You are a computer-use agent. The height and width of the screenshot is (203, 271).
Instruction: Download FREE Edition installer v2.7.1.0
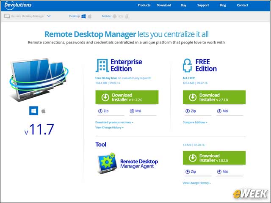pyautogui.click(x=214, y=97)
